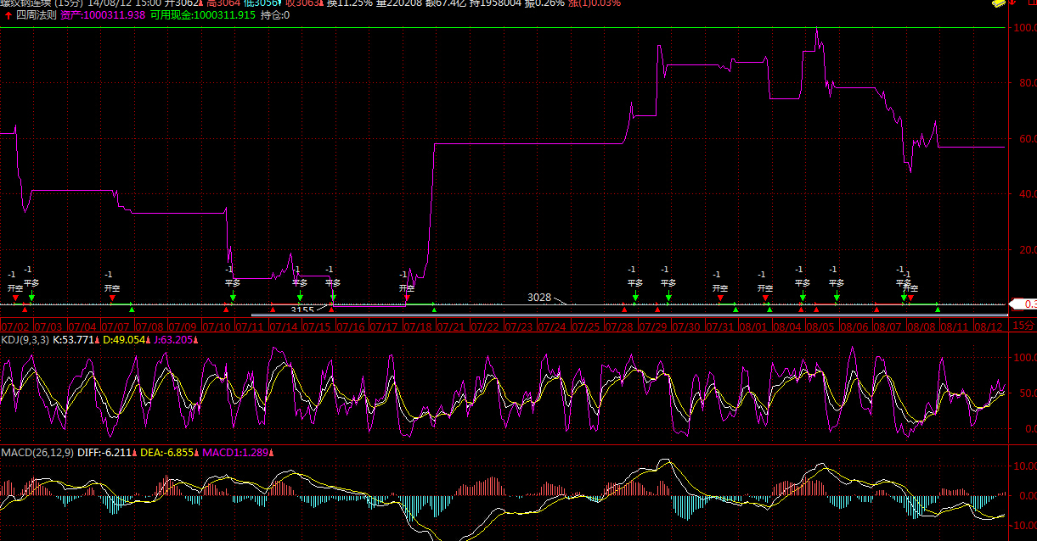
Task: Click the 100.00 label on main chart axis
Action: click(1023, 27)
